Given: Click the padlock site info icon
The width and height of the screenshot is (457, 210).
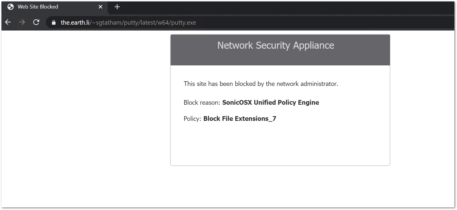Looking at the screenshot, I should point(53,23).
